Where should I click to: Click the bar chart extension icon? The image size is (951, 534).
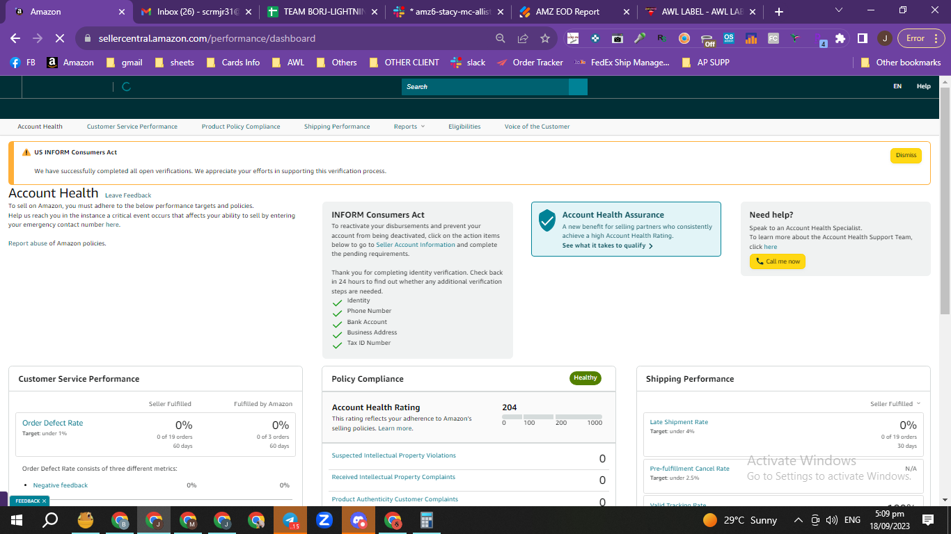pos(751,38)
